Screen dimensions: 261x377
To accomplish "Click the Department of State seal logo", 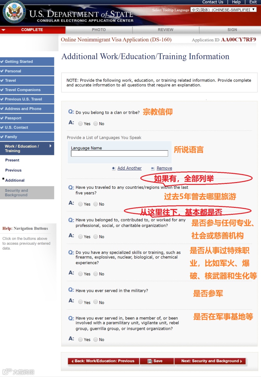I will (14, 12).
